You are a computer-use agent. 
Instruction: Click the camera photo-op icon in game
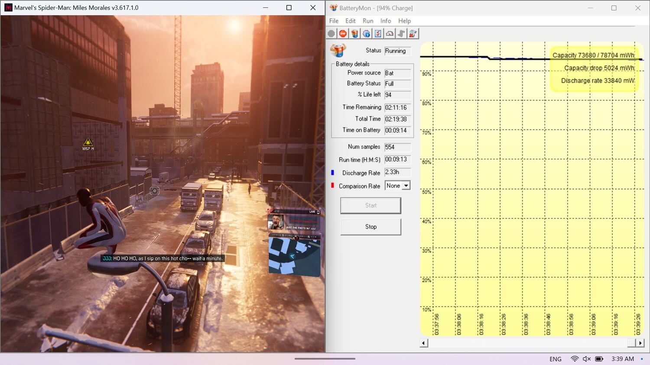[154, 191]
